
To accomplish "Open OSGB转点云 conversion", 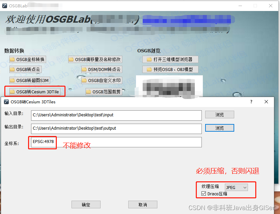I will [25, 69].
